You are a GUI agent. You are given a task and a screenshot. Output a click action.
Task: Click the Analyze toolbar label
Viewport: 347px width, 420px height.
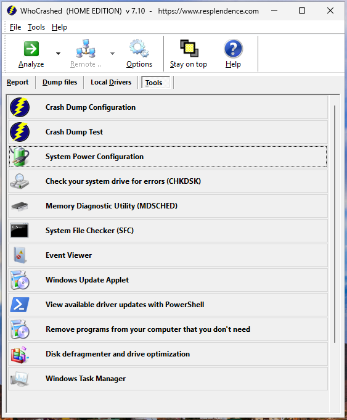click(x=31, y=64)
